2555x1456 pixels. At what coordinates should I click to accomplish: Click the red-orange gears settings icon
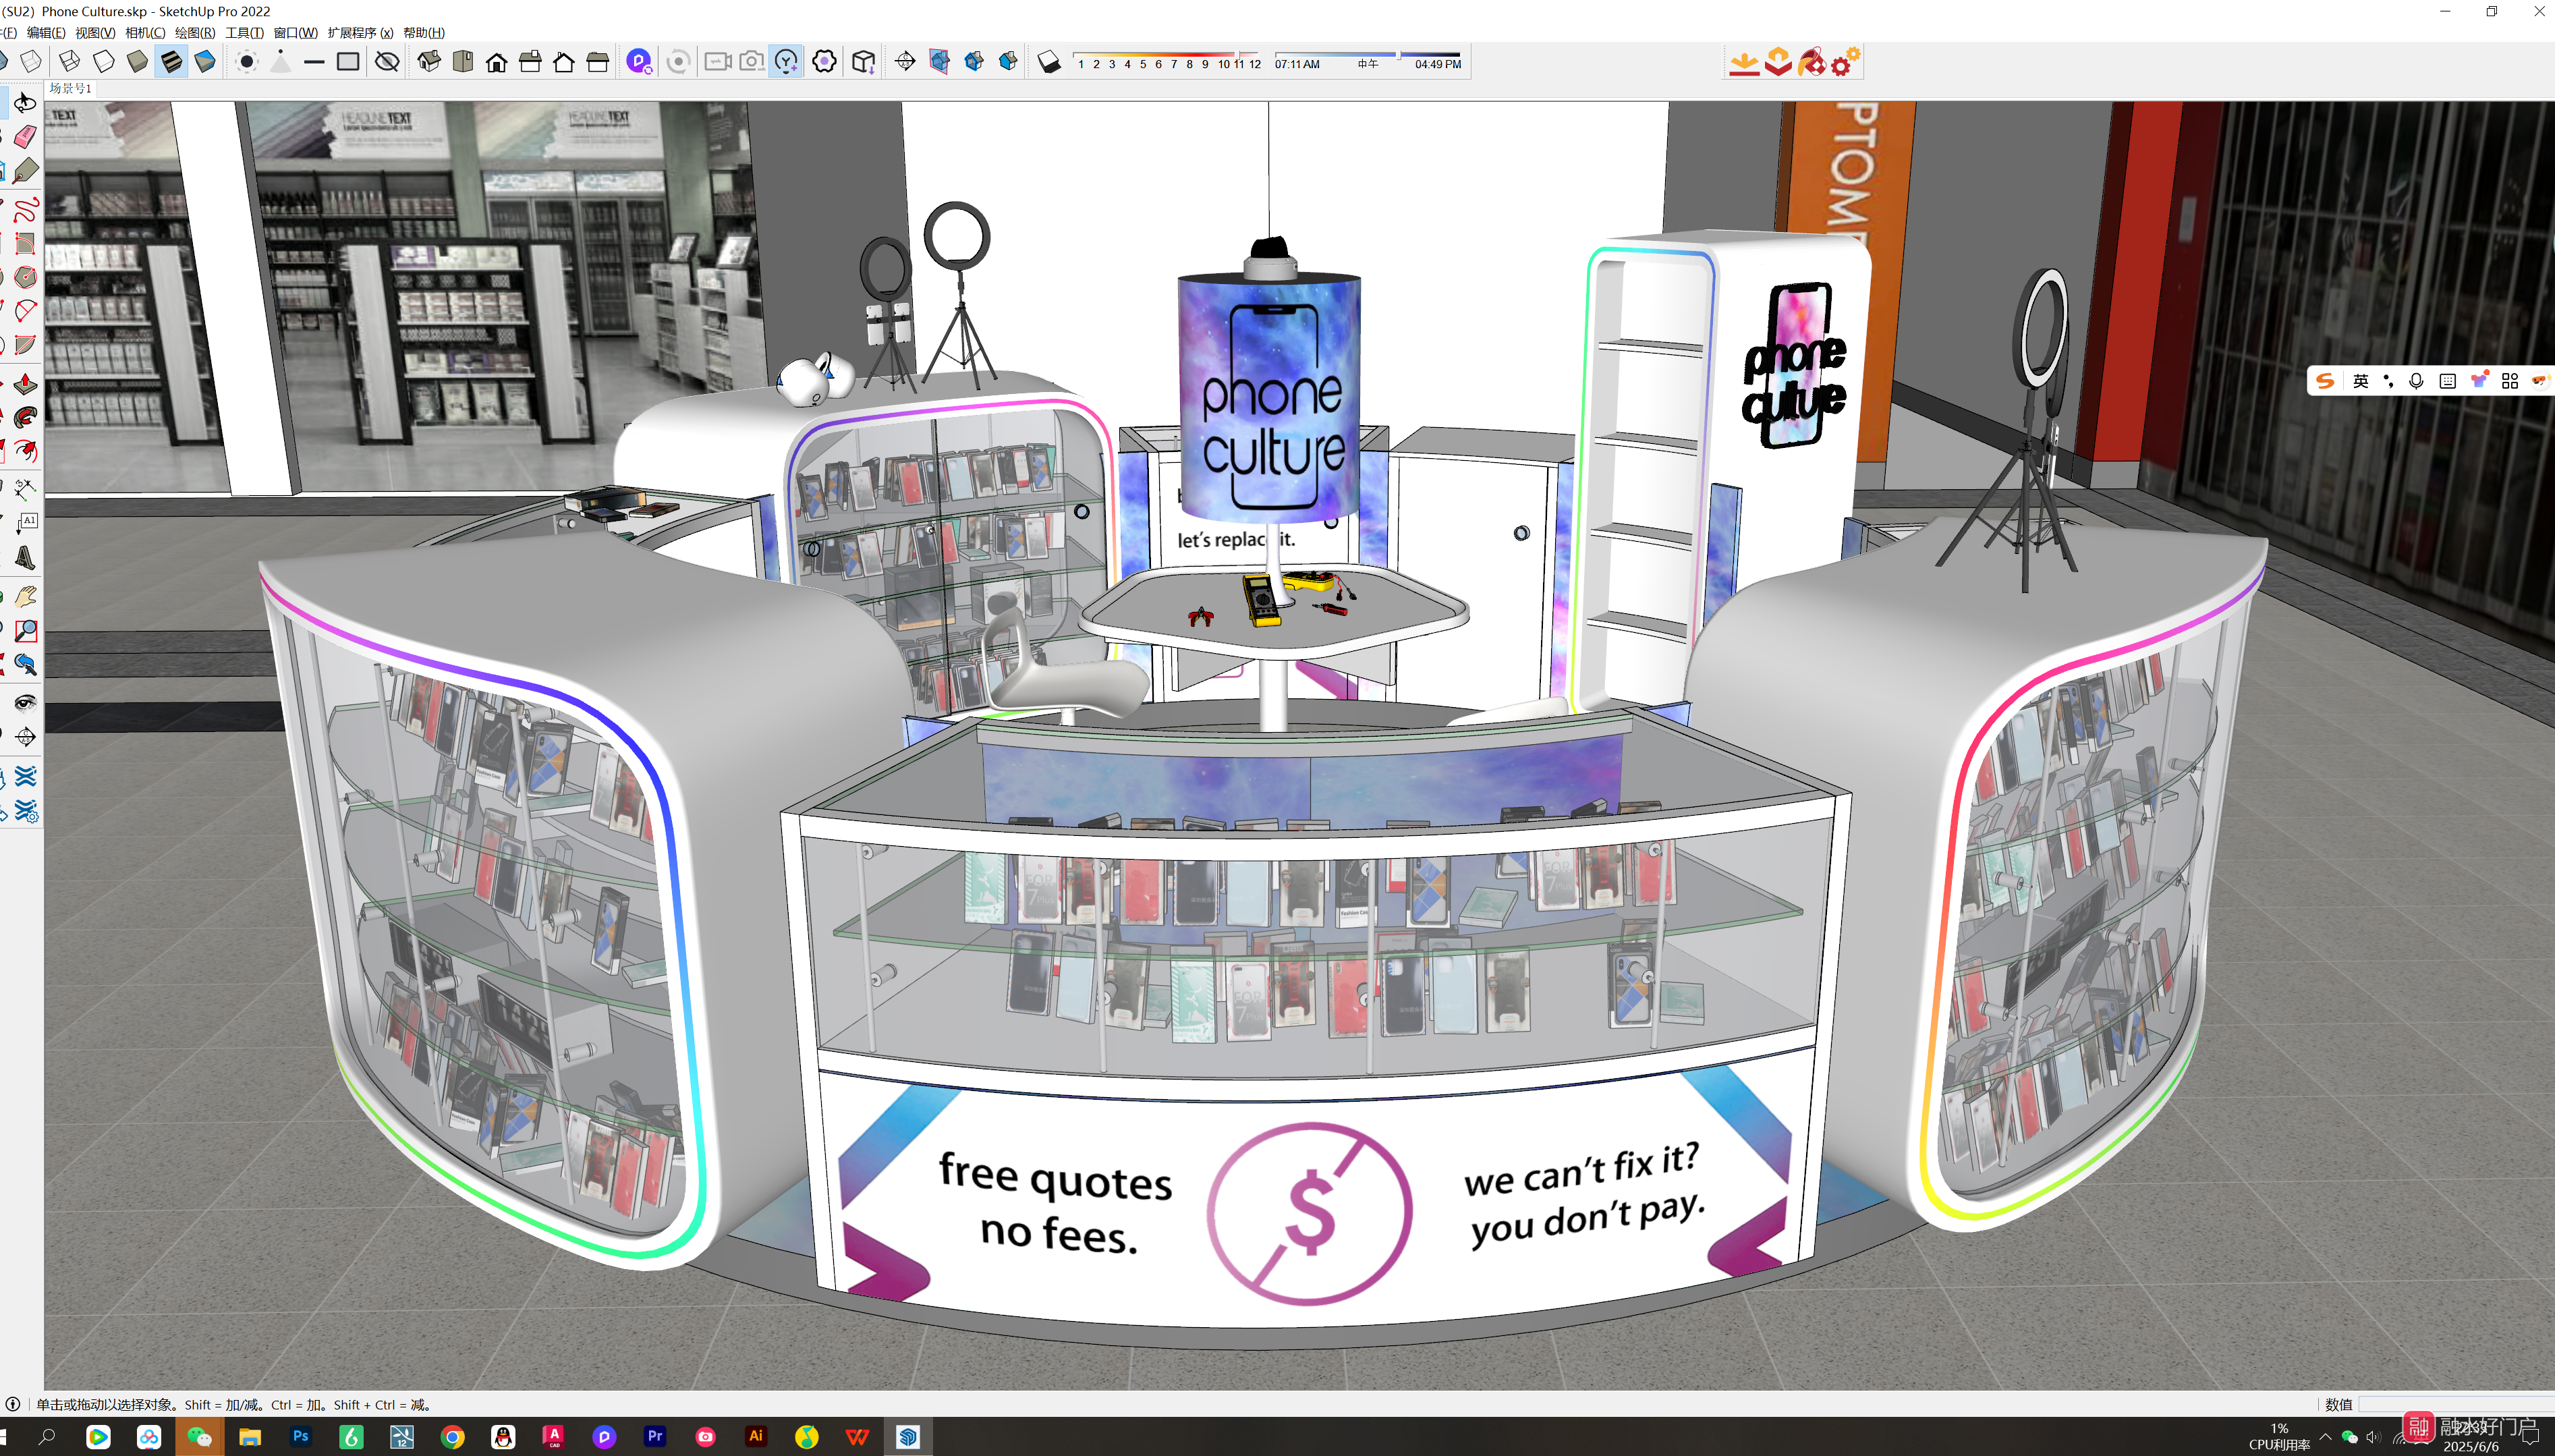pyautogui.click(x=1846, y=62)
